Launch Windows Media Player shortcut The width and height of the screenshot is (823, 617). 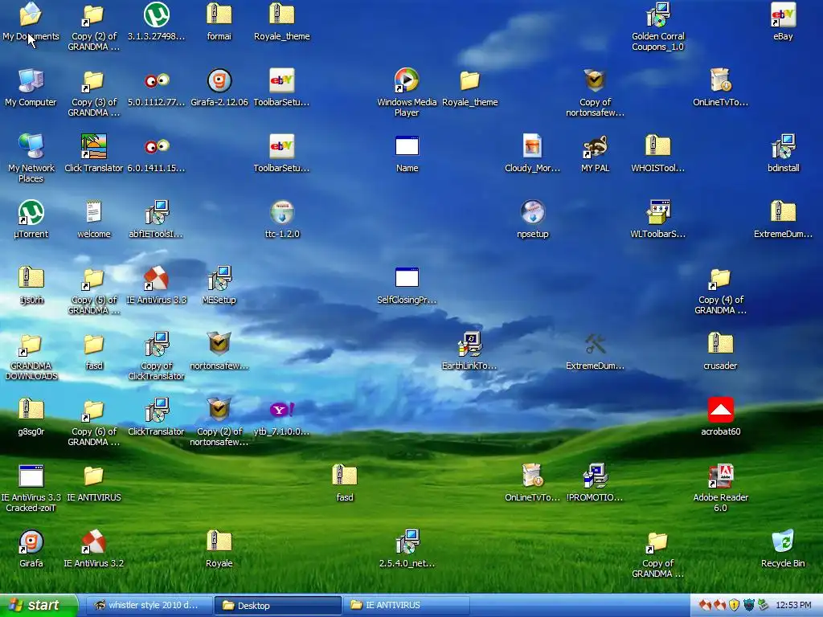pos(407,92)
